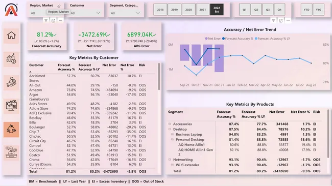Filter by quarter Q4
This screenshot has height=186, width=332.
point(279,10)
